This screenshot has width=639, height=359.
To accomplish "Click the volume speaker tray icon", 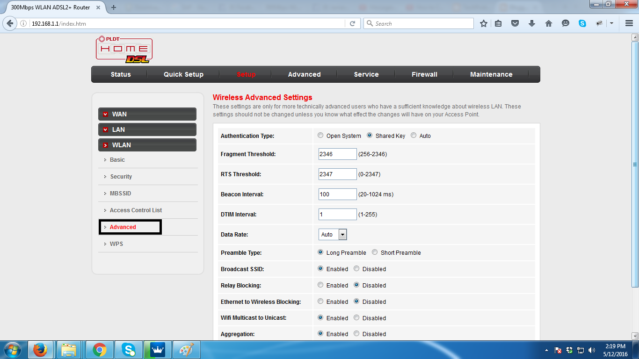I will 592,350.
